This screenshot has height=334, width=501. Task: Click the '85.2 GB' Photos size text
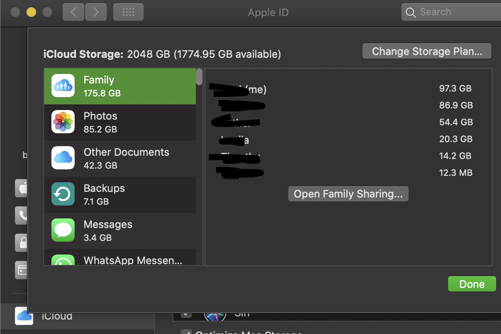[100, 129]
